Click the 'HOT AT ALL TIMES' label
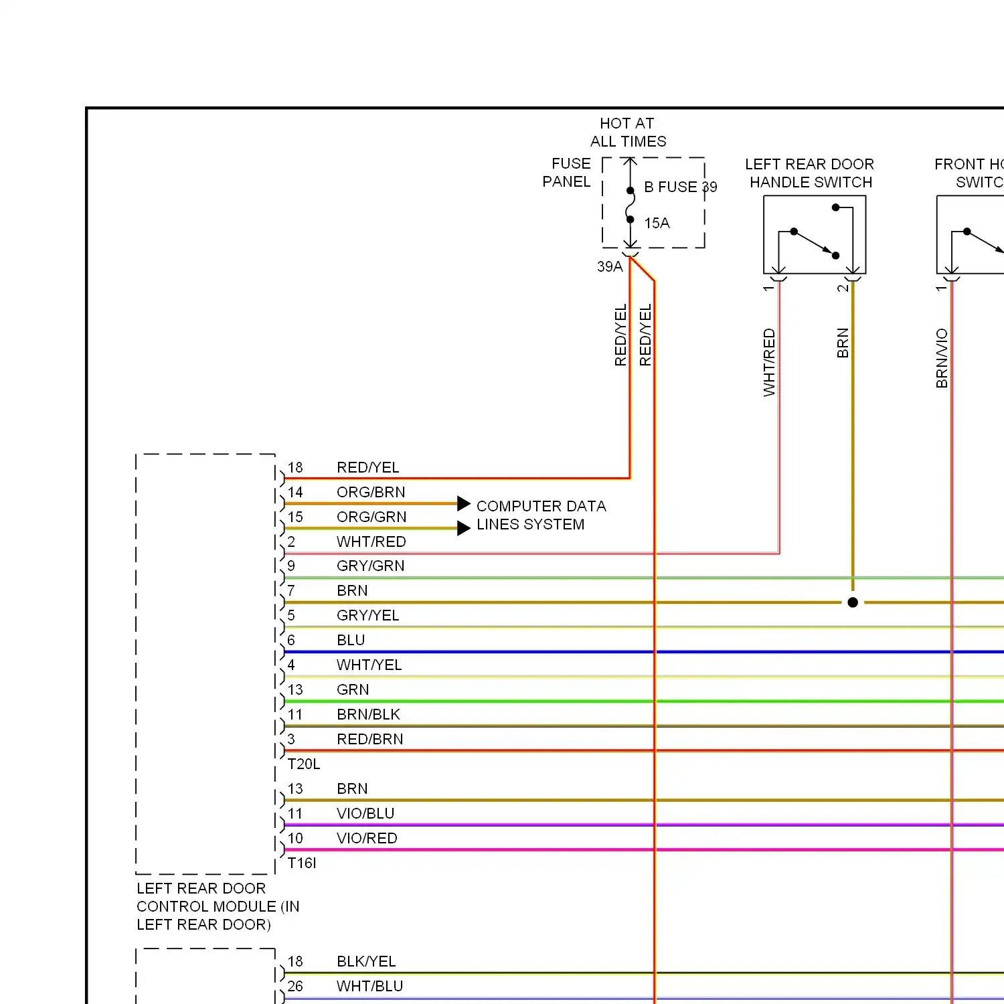1004x1004 pixels. [x=628, y=133]
